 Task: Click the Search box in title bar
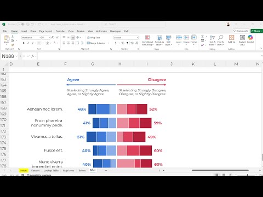pos(134,24)
